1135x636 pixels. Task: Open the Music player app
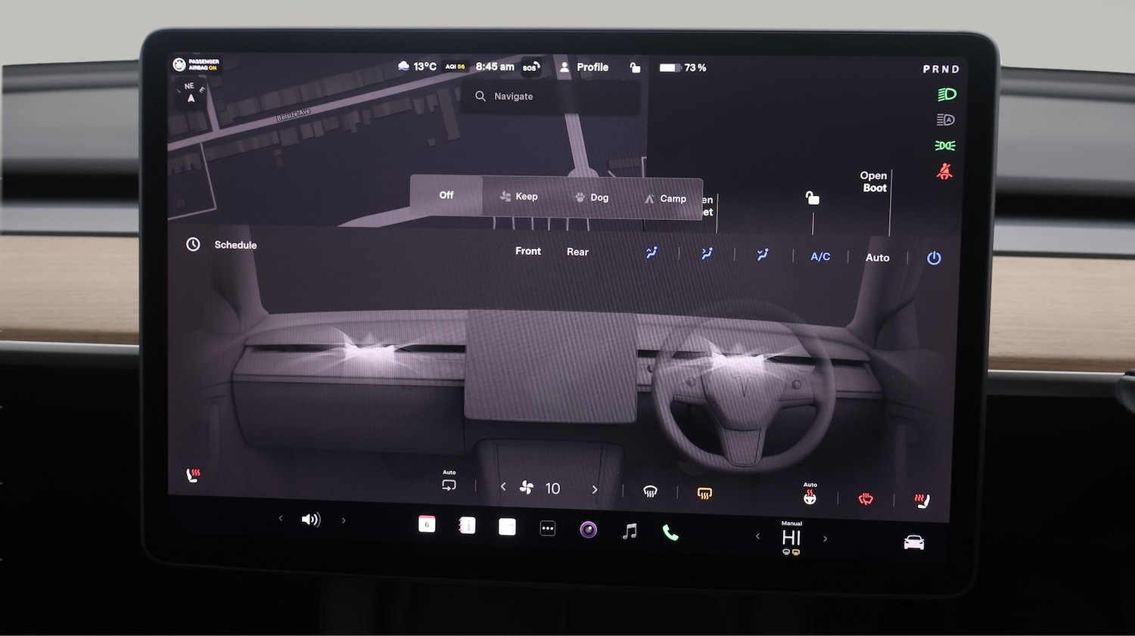coord(630,532)
